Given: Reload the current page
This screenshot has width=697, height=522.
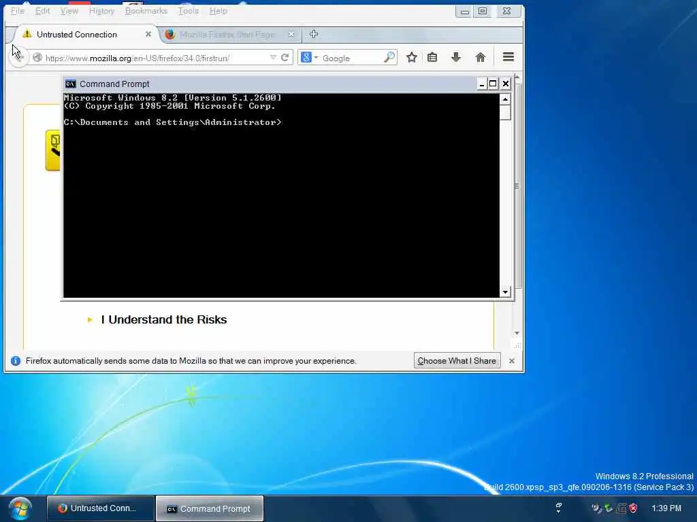Looking at the screenshot, I should pos(285,58).
